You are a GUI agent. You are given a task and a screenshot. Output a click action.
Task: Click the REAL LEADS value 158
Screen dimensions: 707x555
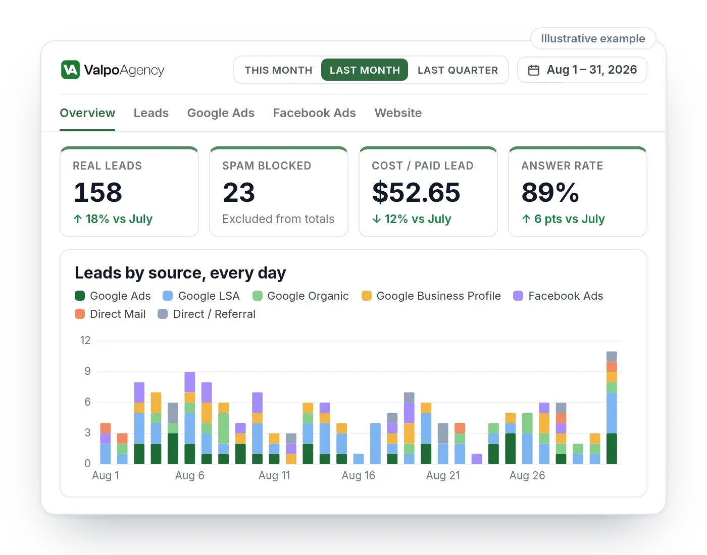[98, 192]
